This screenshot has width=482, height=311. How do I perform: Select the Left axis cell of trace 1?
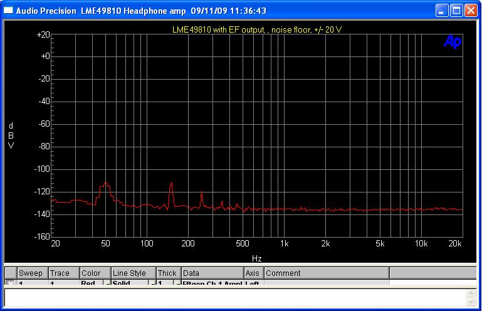pos(254,283)
